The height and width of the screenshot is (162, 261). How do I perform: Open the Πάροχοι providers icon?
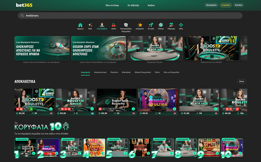point(171,25)
